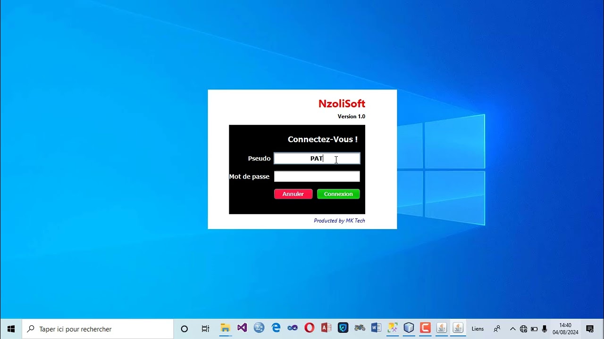Open the People icon in tray
Viewport: 604px width, 339px height.
tap(497, 329)
